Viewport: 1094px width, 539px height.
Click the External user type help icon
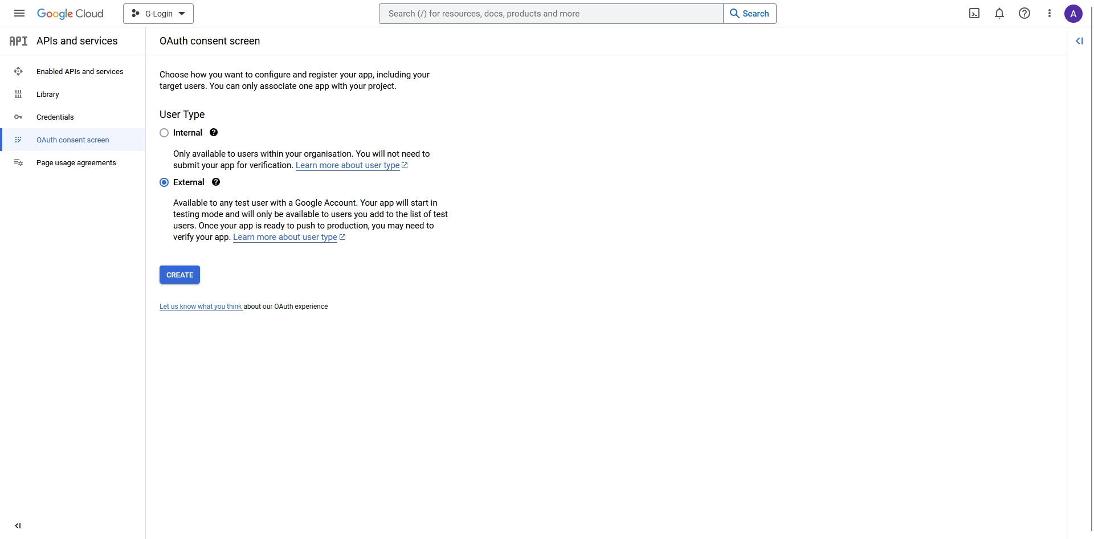click(216, 182)
